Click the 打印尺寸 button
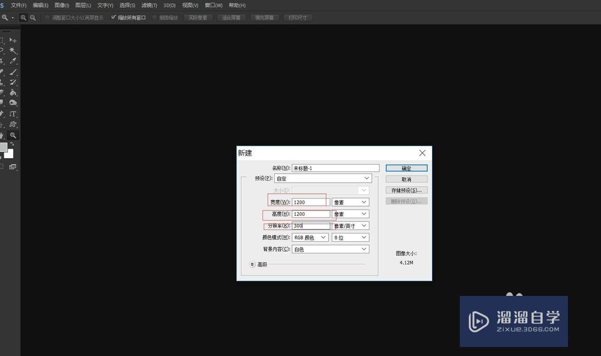601x356 pixels. [x=298, y=17]
